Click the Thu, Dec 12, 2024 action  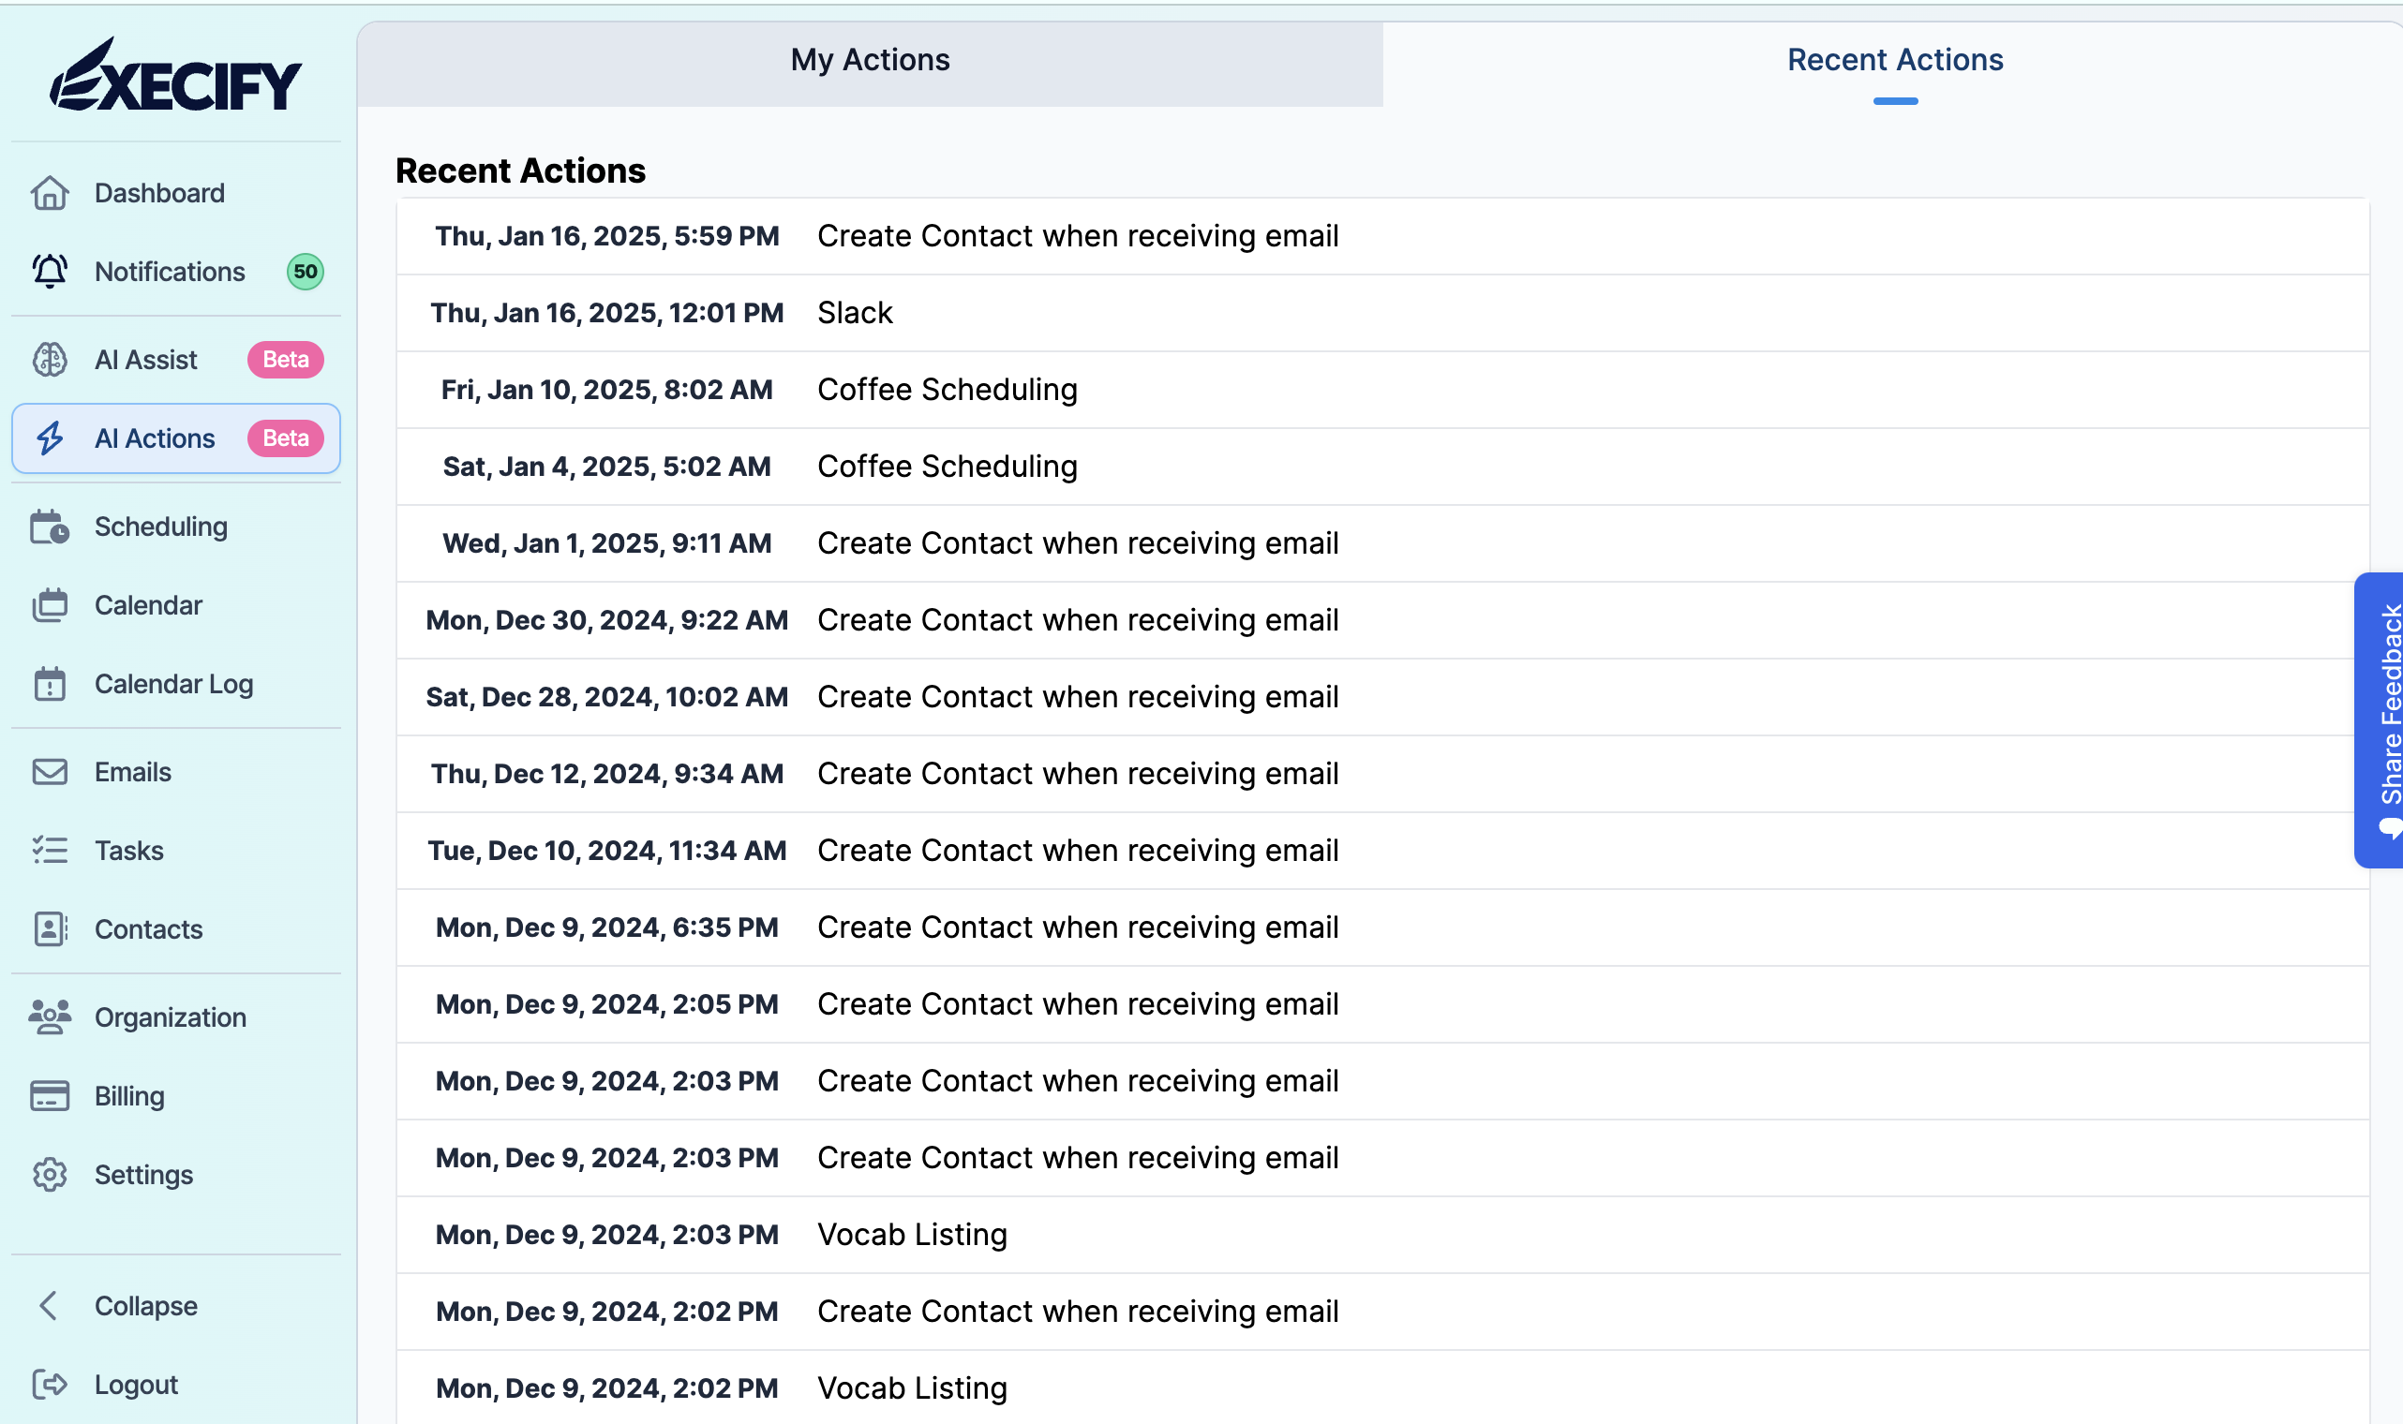(x=1383, y=774)
